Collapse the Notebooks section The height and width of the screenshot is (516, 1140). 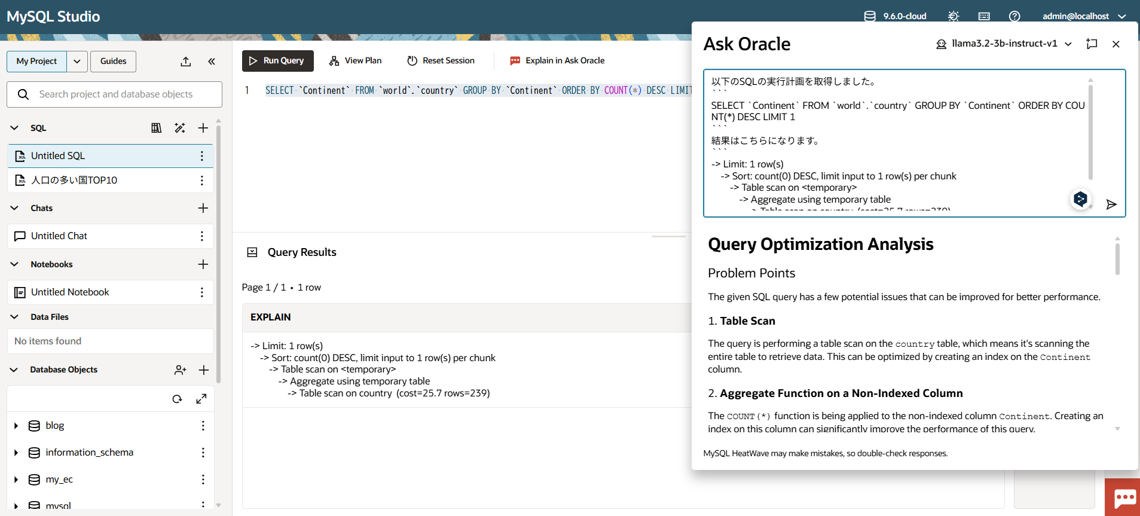click(14, 264)
